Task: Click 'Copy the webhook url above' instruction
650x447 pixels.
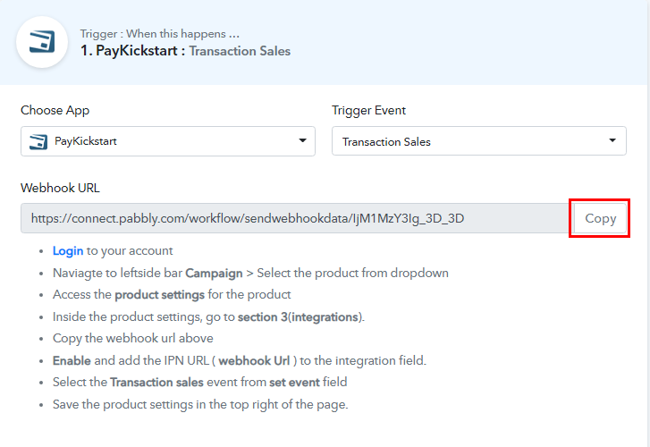Action: coord(132,338)
